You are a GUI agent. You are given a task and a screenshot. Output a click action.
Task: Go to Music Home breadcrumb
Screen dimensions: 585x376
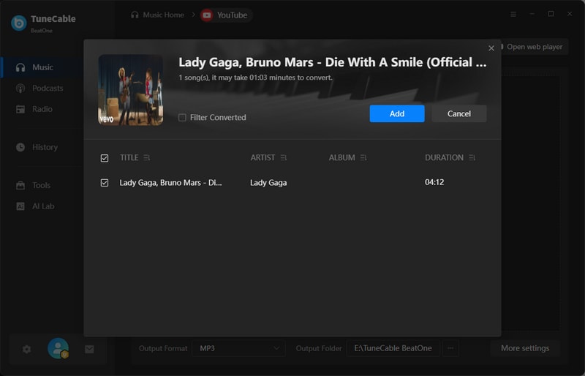pyautogui.click(x=163, y=15)
